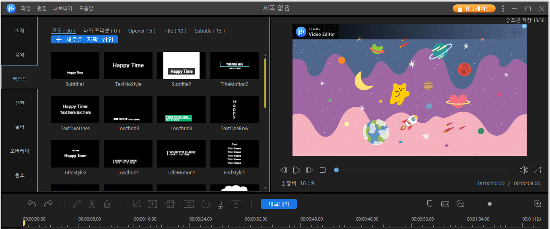Image resolution: width=550 pixels, height=229 pixels.
Task: Filter by Opener (5) category
Action: [x=142, y=31]
